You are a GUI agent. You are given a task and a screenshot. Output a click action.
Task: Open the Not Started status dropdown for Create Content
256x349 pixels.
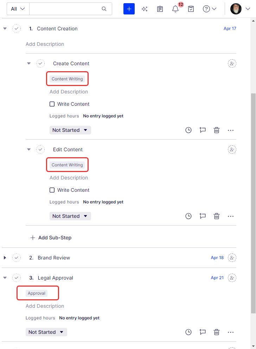click(70, 130)
